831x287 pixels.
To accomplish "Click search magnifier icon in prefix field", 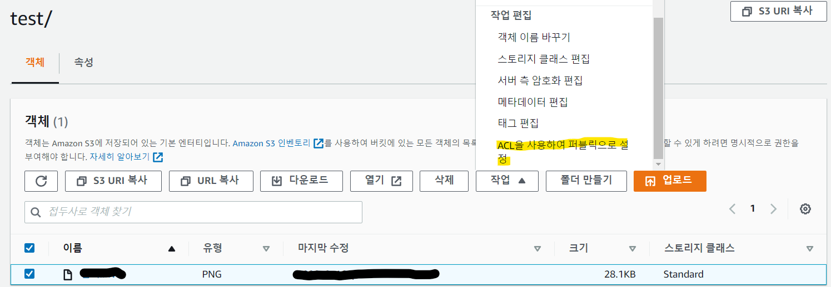I will pos(37,212).
